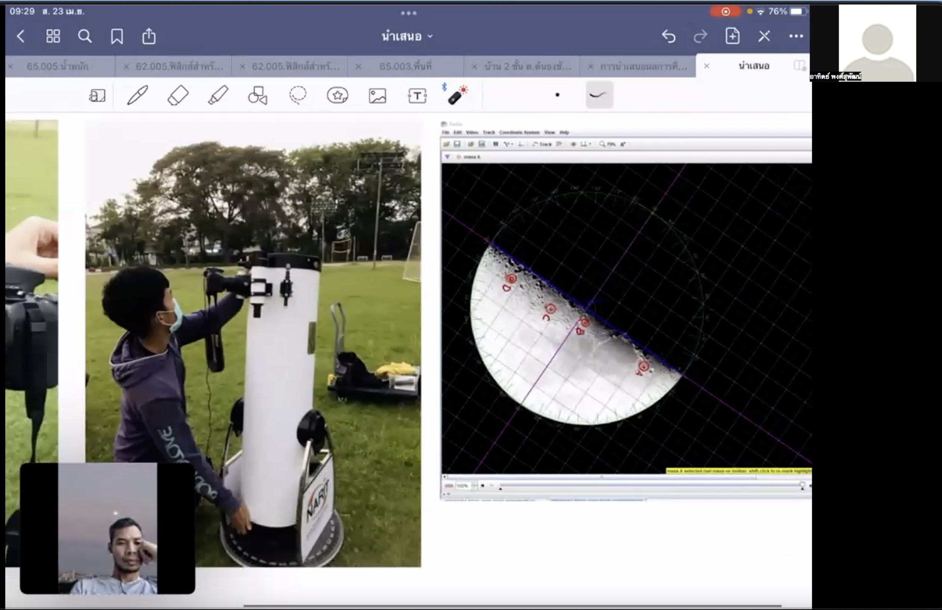
Task: Close the 65.005.น้ำหนัก tab
Action: click(x=11, y=66)
